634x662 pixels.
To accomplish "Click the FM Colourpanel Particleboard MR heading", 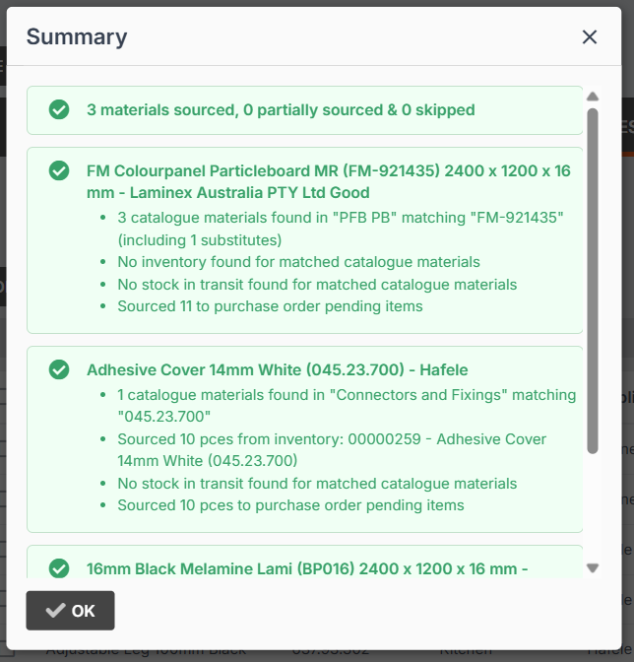I will pos(329,181).
